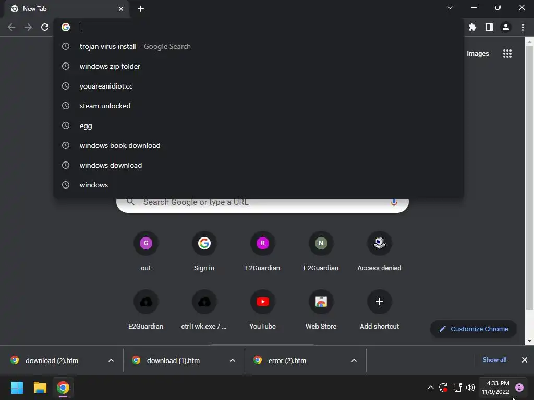Screen dimensions: 534x400
Task: Click the Customize Chrome button
Action: [474, 329]
